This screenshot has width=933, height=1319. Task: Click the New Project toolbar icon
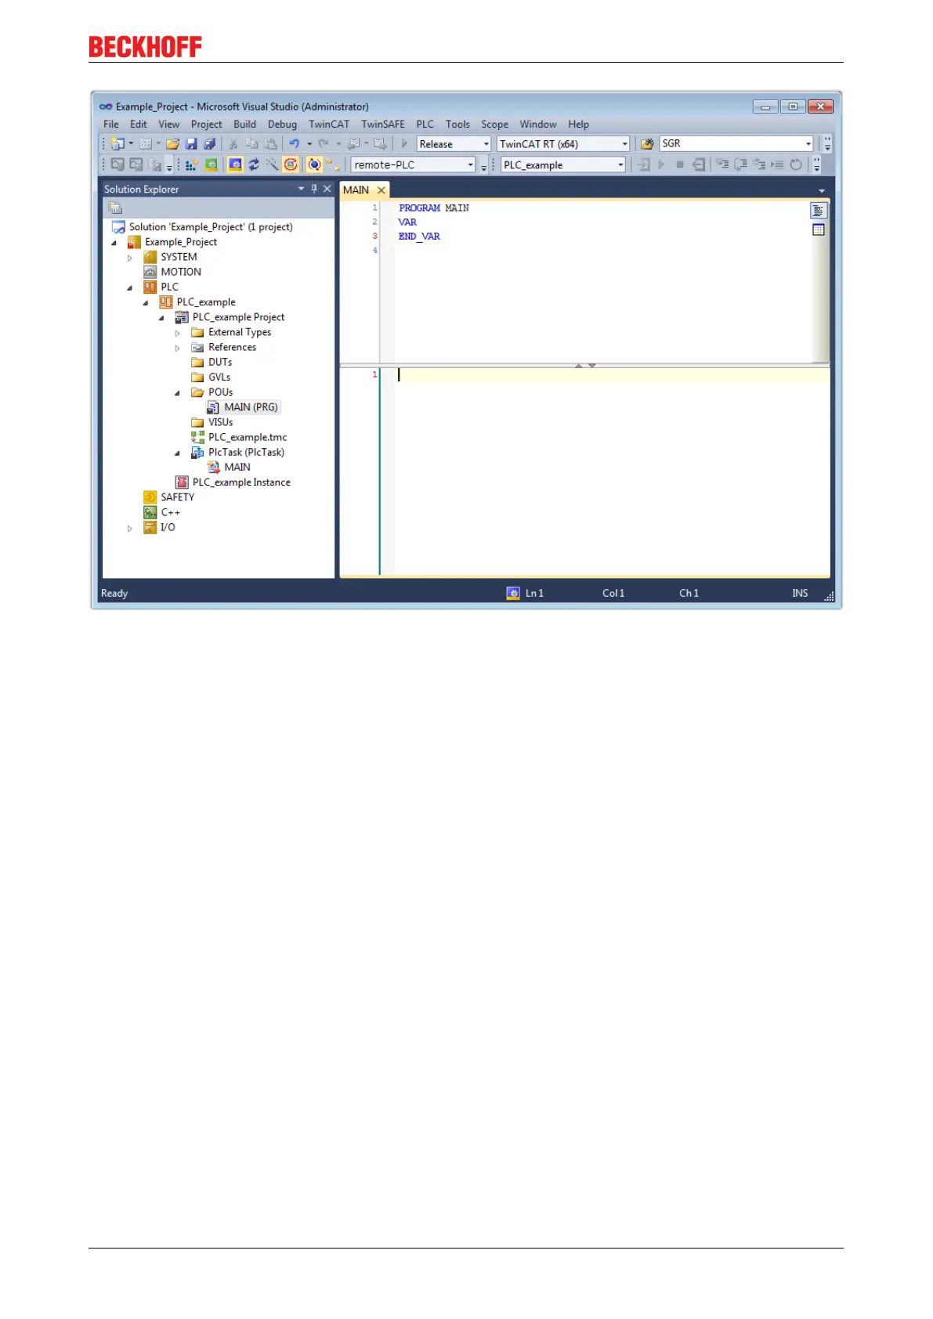tap(118, 144)
